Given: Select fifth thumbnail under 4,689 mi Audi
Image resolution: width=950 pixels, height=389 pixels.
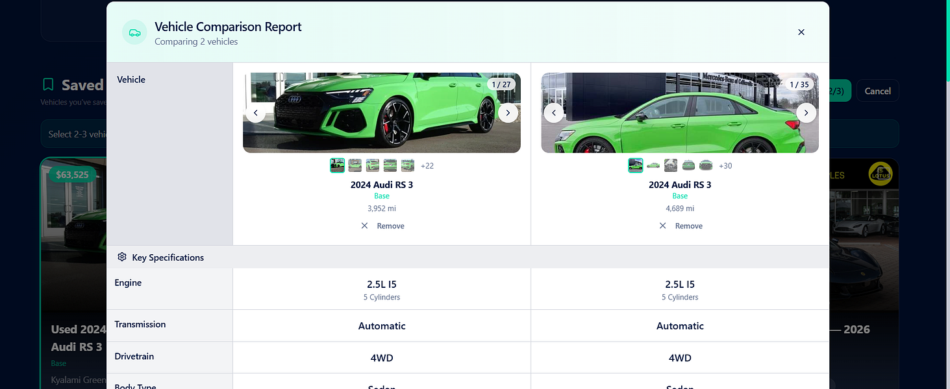Looking at the screenshot, I should point(706,165).
